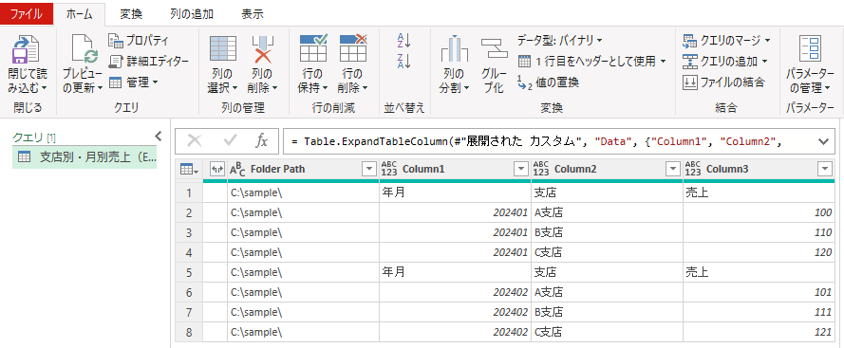Open プロパティ (Properties)

click(139, 41)
